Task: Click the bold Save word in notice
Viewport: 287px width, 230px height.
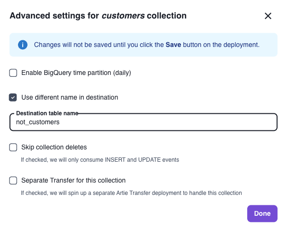Action: (x=173, y=45)
